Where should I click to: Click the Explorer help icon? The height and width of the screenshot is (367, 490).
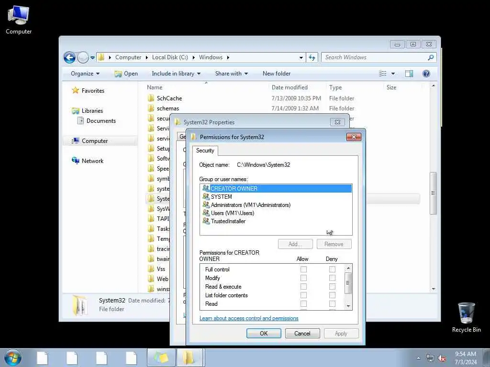click(426, 74)
